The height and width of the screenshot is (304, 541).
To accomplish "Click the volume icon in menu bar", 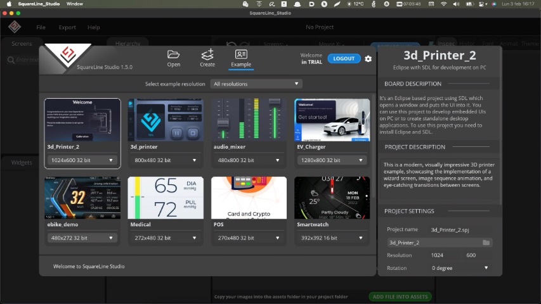I will (x=456, y=4).
